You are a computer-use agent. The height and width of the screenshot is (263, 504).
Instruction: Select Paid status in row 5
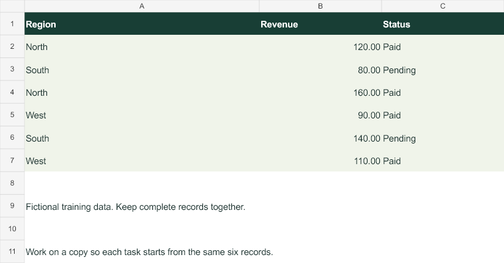click(443, 115)
